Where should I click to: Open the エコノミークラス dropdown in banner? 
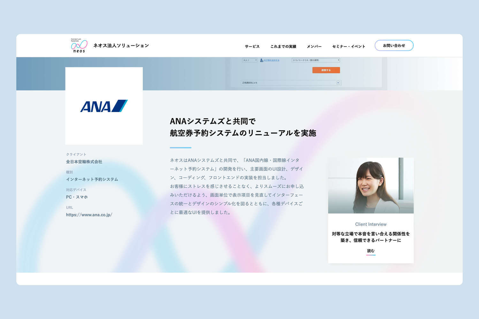pyautogui.click(x=316, y=60)
